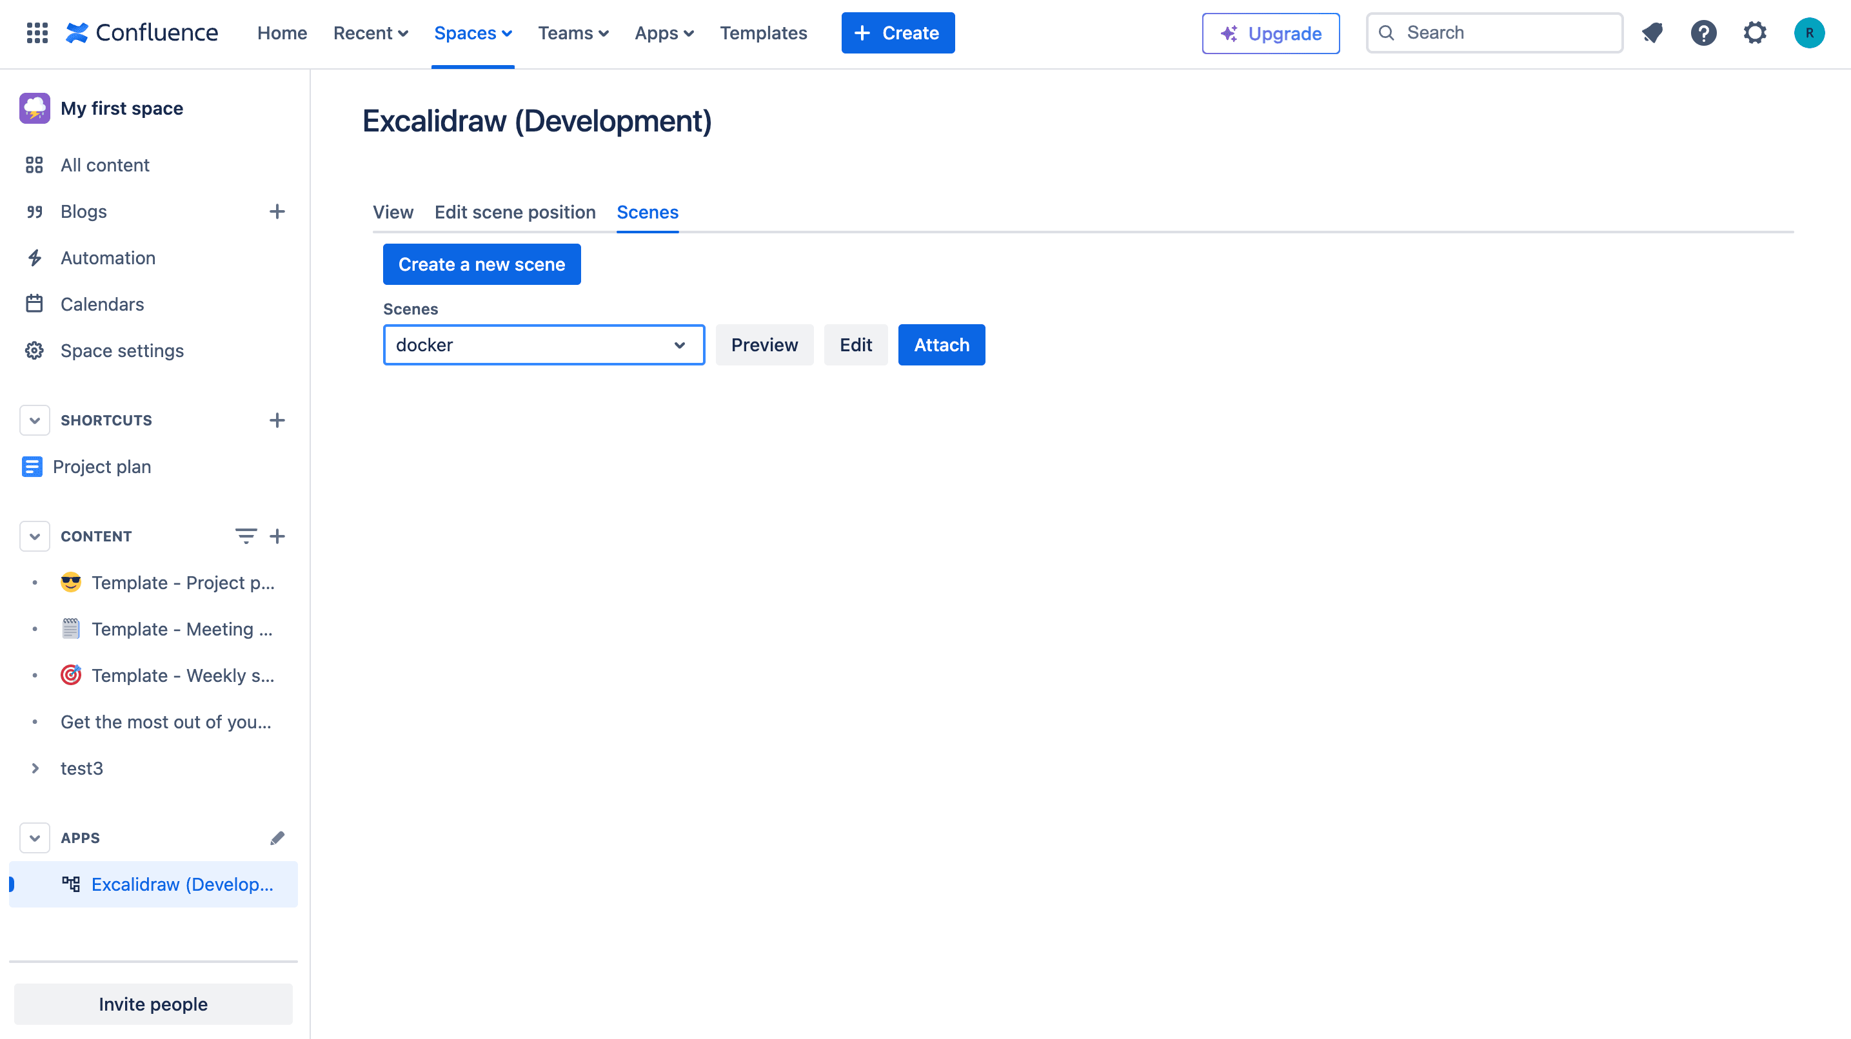Attach the selected scene
Screen dimensions: 1851x1039
click(942, 345)
